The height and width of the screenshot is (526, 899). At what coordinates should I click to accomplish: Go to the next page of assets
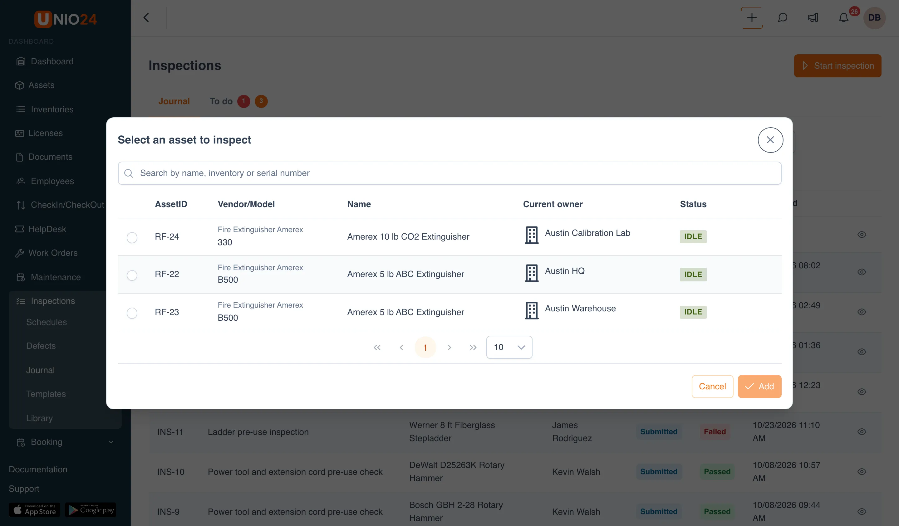(x=449, y=347)
